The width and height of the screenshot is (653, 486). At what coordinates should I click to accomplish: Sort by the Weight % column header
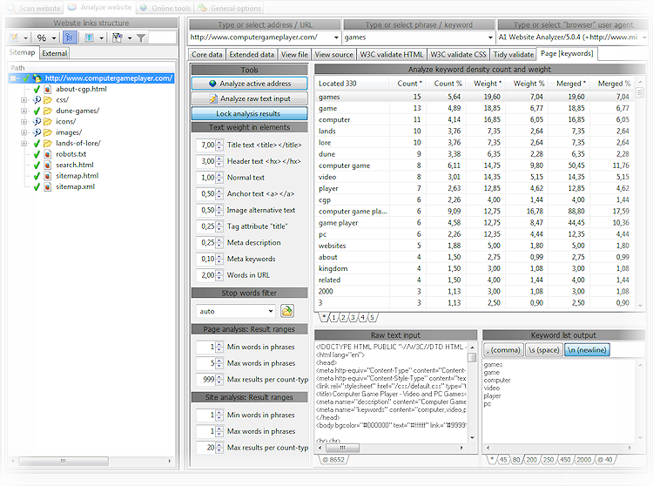528,84
